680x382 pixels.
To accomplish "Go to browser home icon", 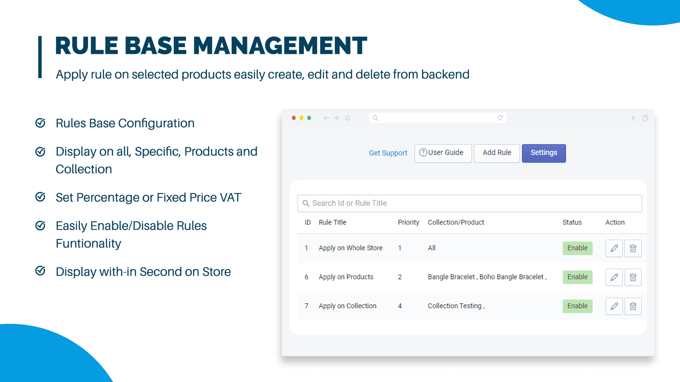I will click(x=347, y=118).
